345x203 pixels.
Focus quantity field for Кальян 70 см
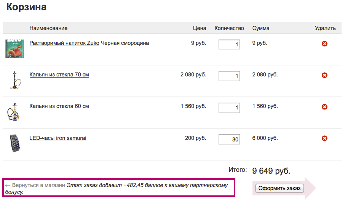click(x=229, y=76)
